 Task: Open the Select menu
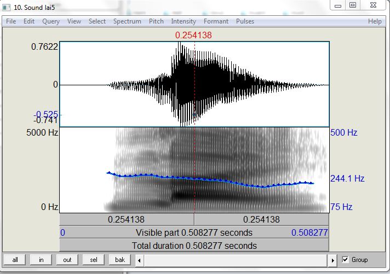click(97, 21)
